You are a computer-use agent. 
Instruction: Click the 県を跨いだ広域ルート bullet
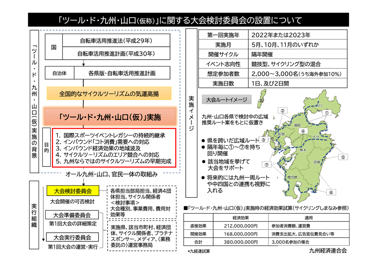(x=231, y=140)
